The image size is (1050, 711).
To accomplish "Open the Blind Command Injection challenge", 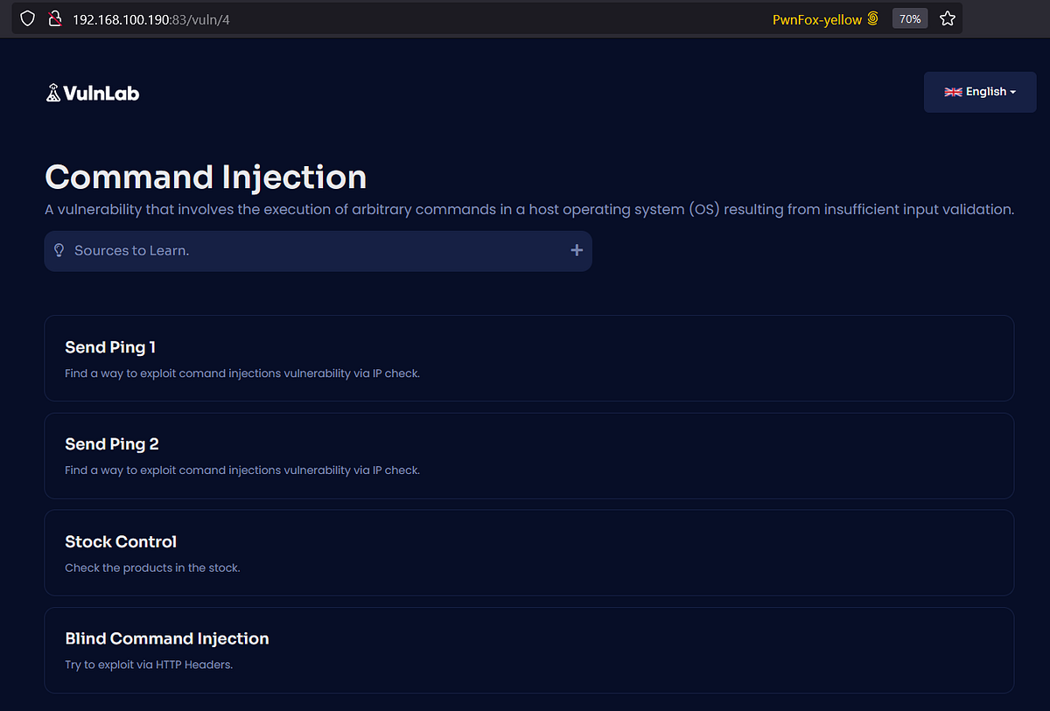I will tap(528, 650).
